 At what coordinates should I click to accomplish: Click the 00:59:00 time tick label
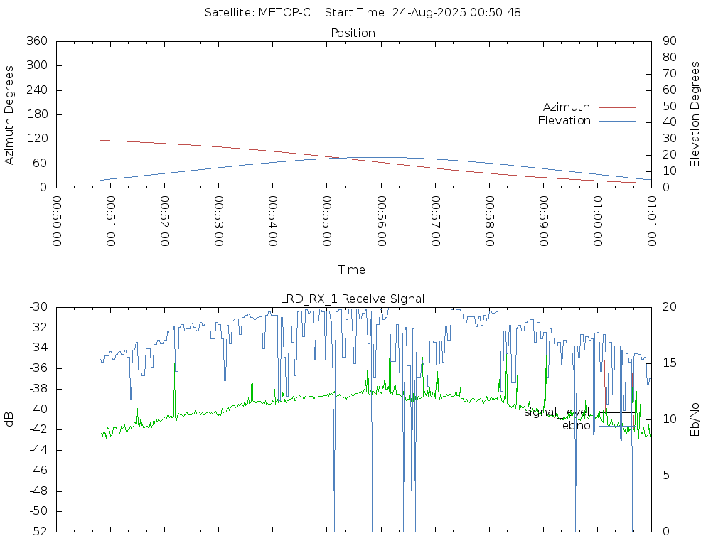(543, 221)
